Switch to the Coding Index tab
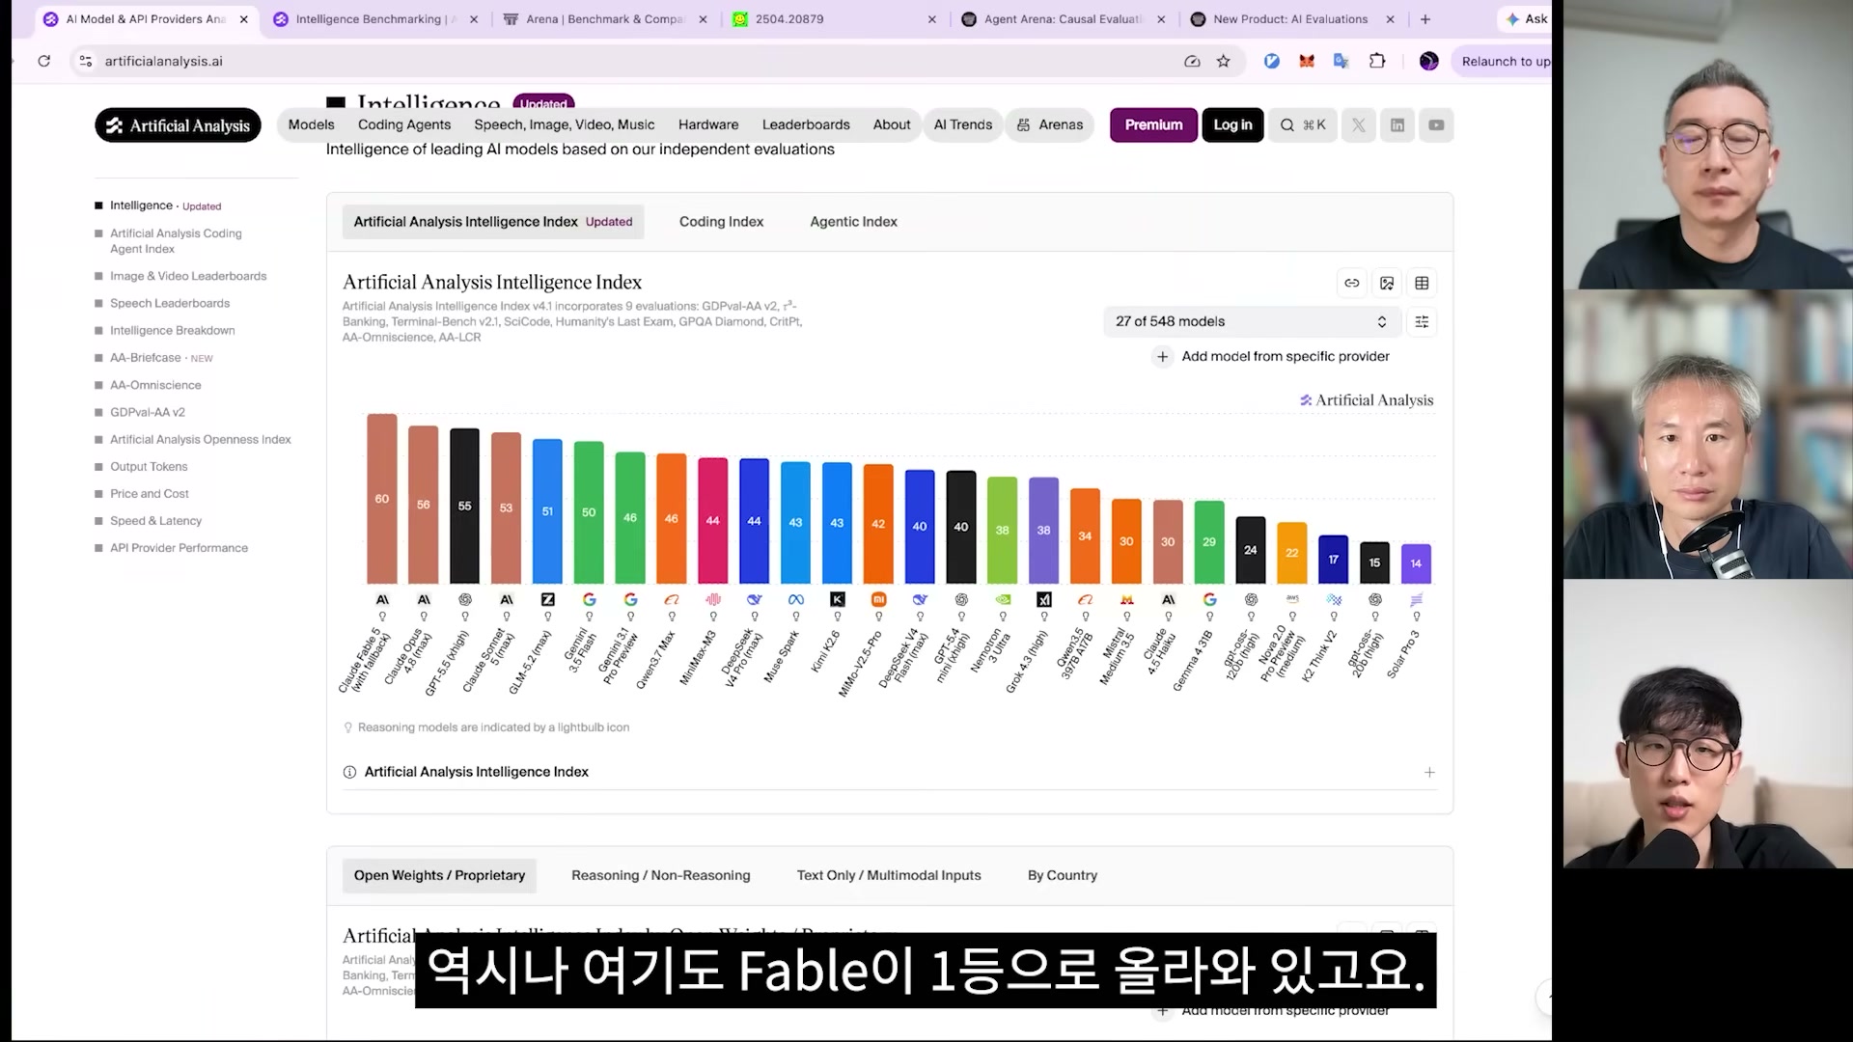The image size is (1853, 1042). click(721, 222)
